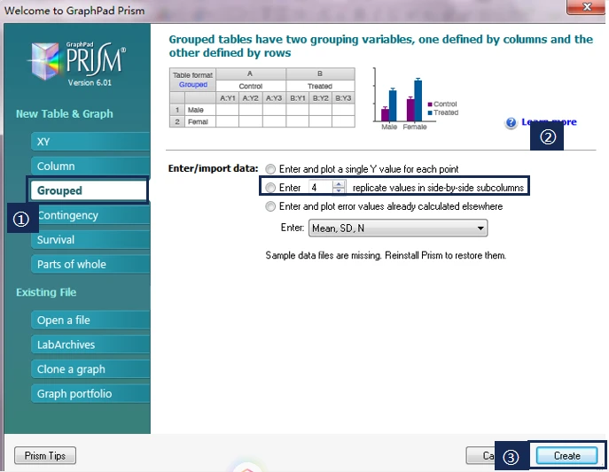Click the sample grouped bar graph preview

point(415,99)
